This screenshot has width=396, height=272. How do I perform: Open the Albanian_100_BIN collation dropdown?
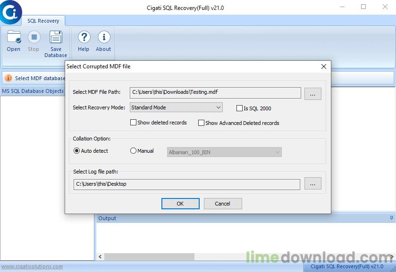tap(224, 152)
